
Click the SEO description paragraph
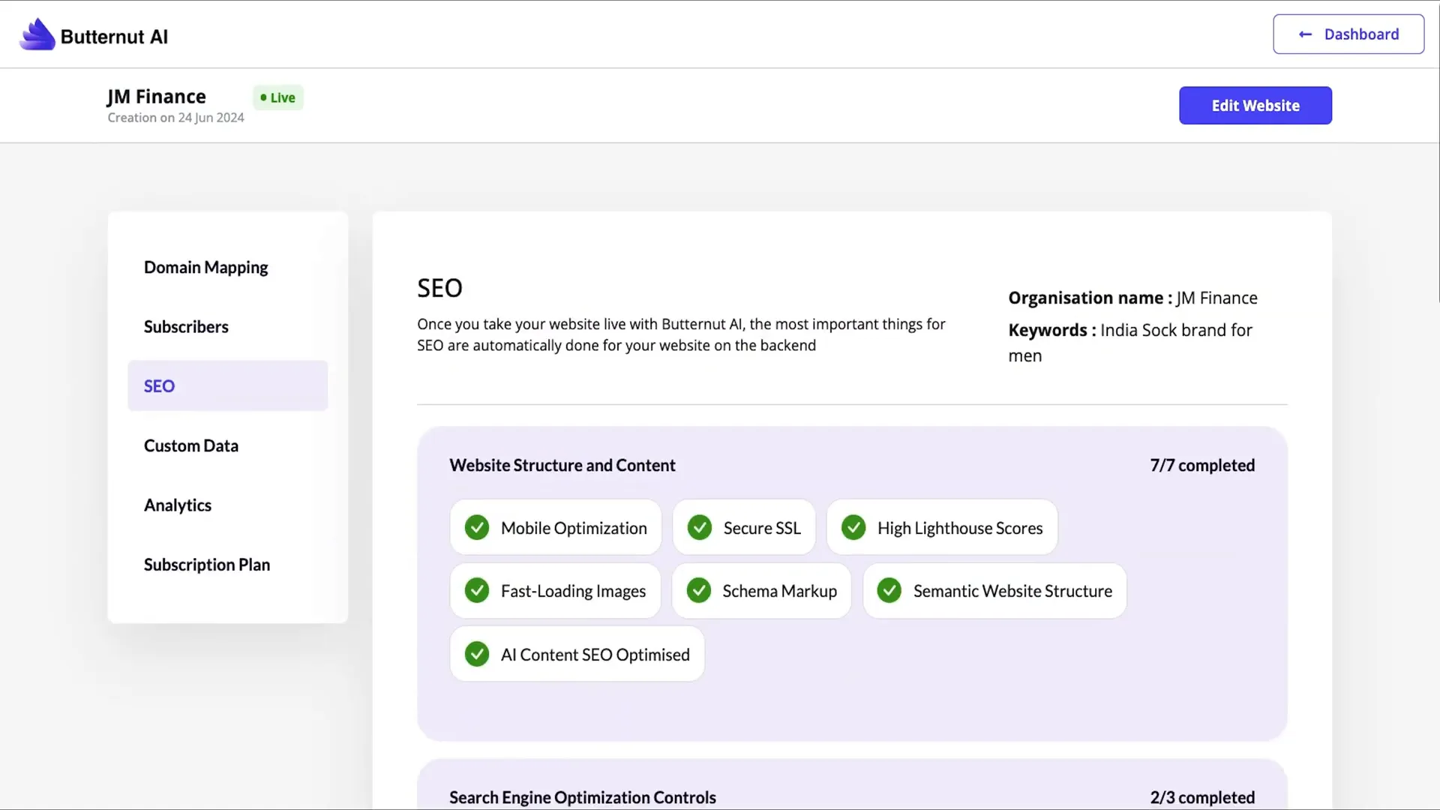[681, 334]
